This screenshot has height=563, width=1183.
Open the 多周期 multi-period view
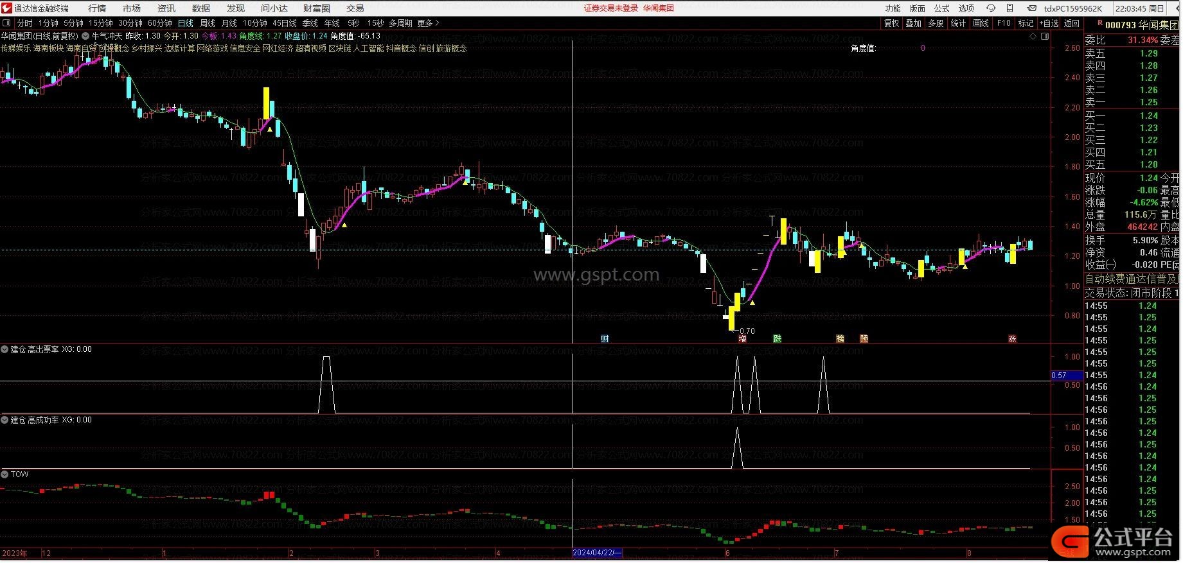(400, 23)
